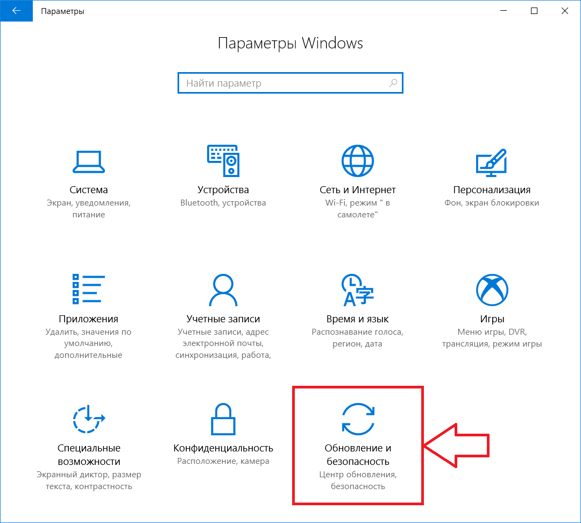Click the Время и язык clock icon
Viewport: 581px width, 523px height.
[358, 289]
